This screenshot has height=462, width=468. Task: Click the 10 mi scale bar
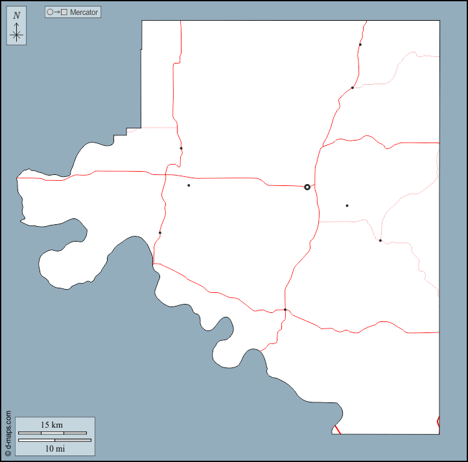[54, 441]
